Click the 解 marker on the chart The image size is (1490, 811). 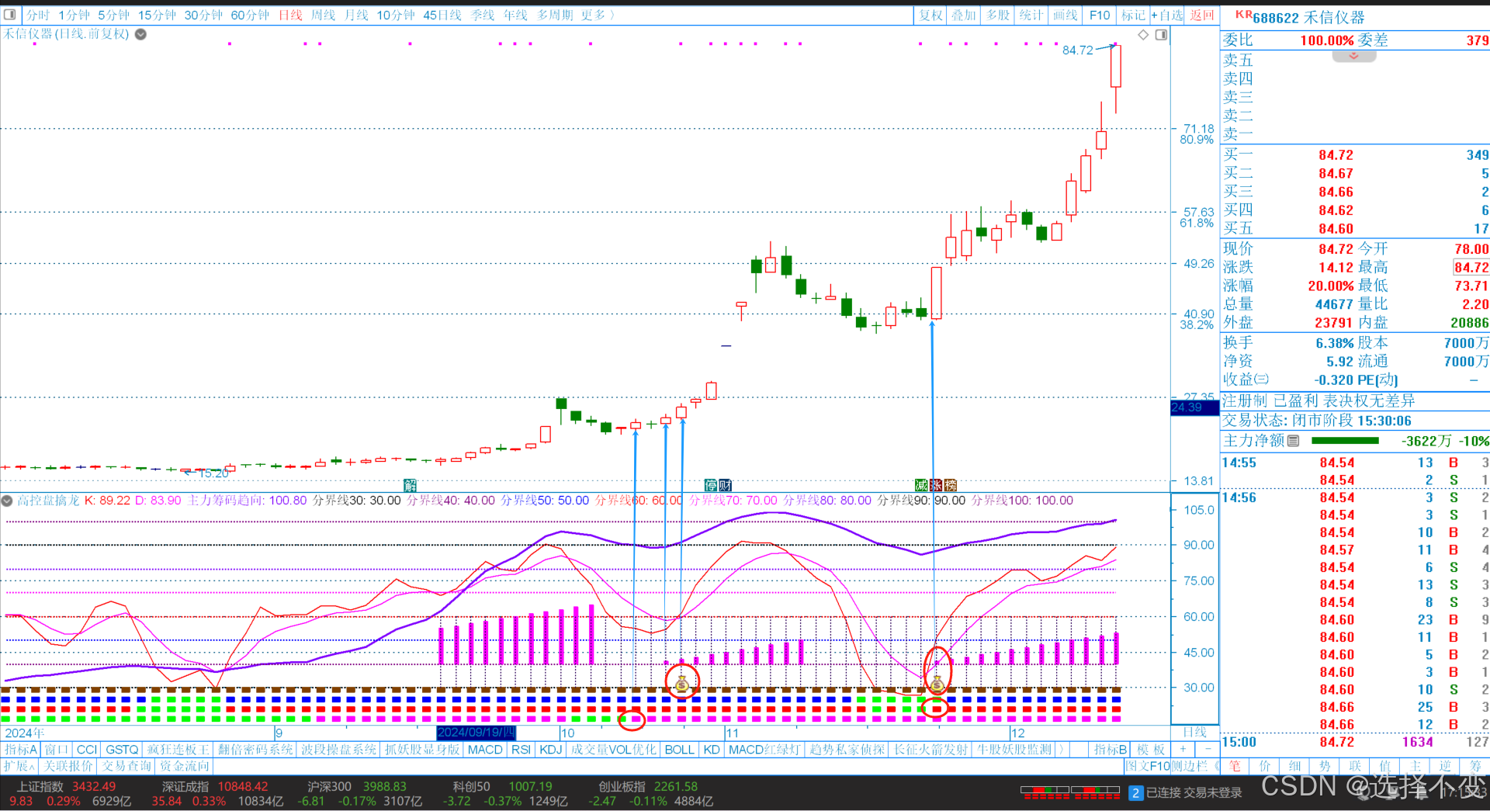coord(410,485)
